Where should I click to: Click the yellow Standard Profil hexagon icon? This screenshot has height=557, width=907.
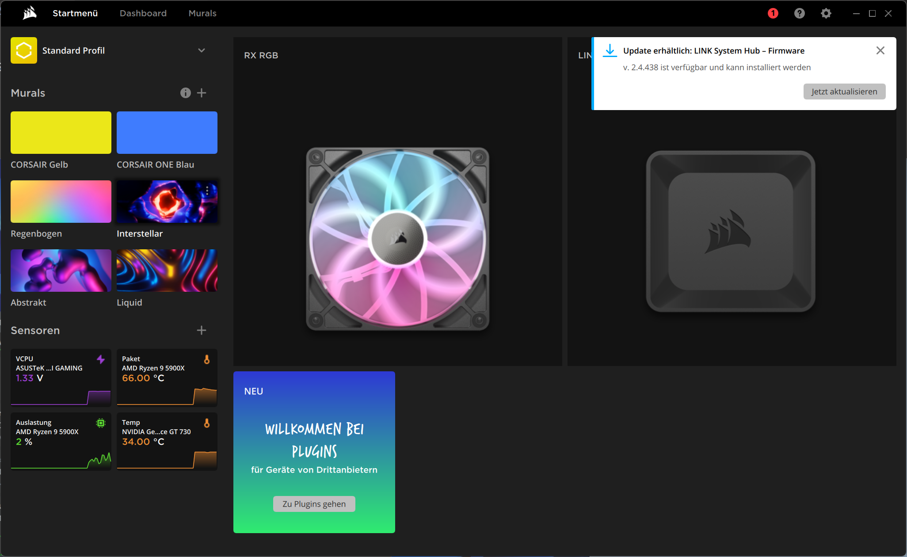[24, 50]
